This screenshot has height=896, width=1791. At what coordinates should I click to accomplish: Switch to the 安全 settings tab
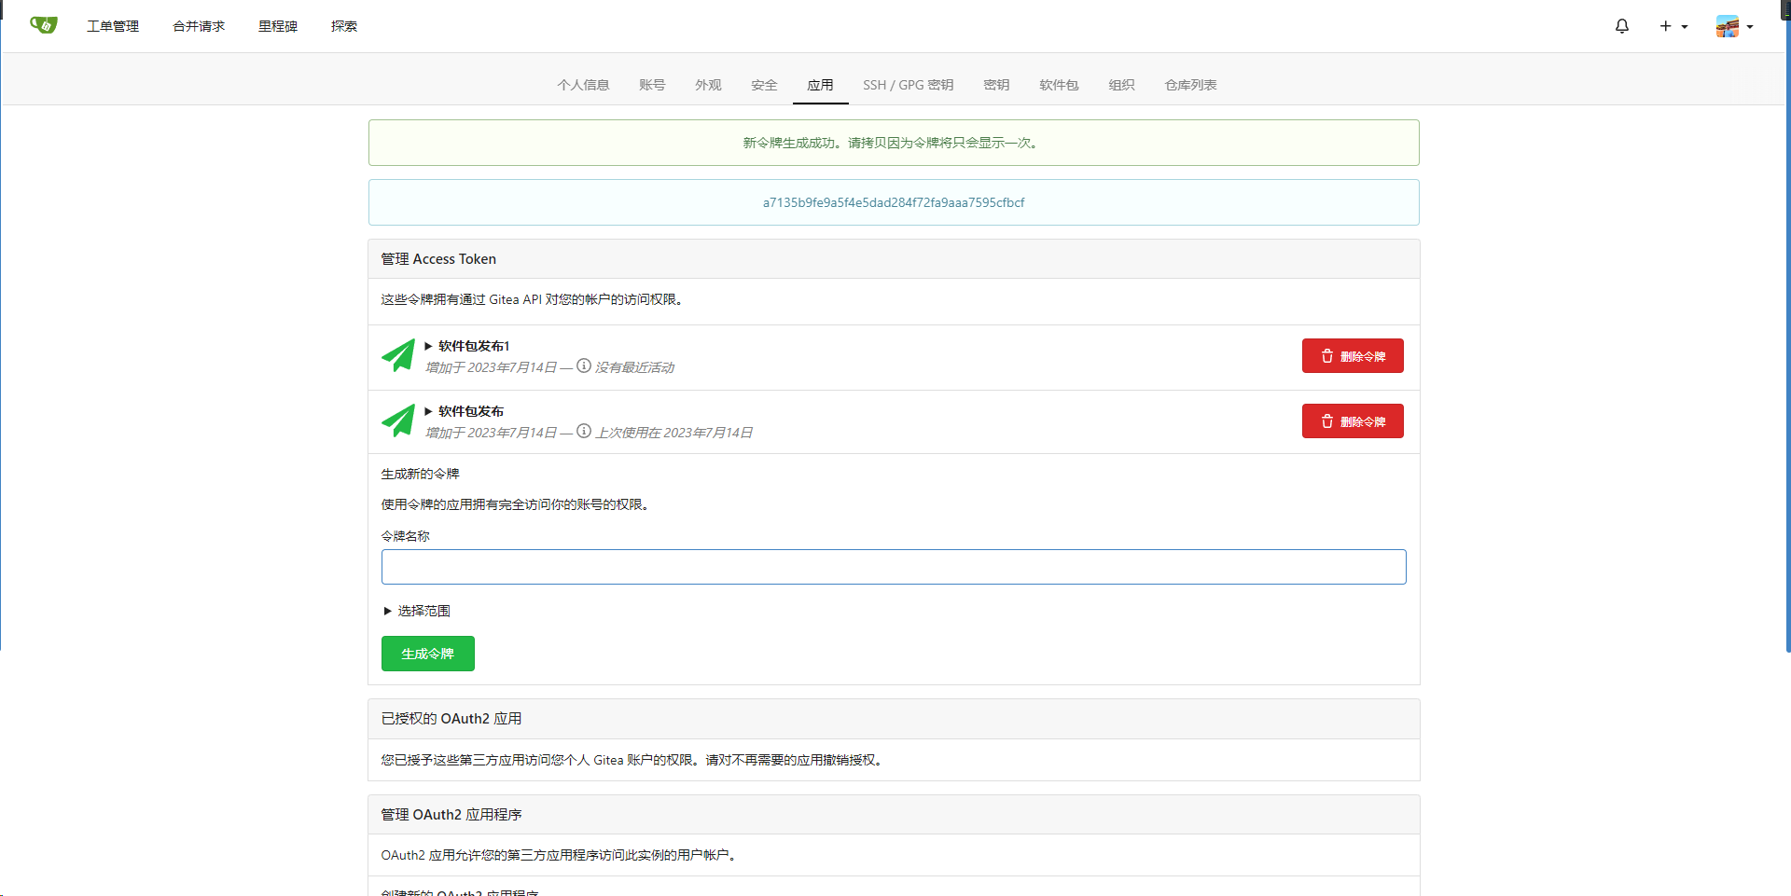(764, 85)
